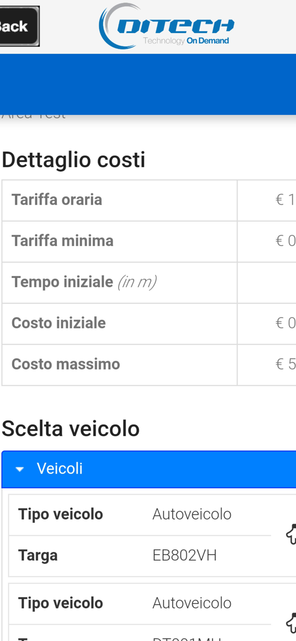
Task: Click the Scelta veicolo heading
Action: 70,428
